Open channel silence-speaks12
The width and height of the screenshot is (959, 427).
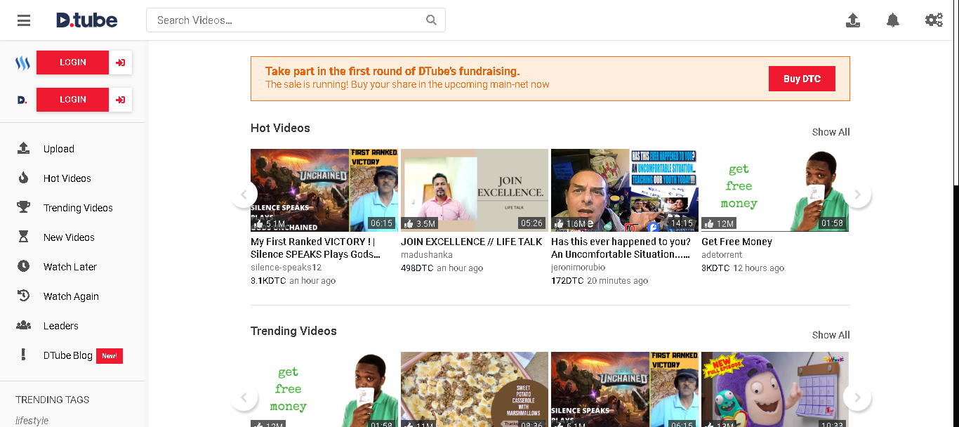286,268
